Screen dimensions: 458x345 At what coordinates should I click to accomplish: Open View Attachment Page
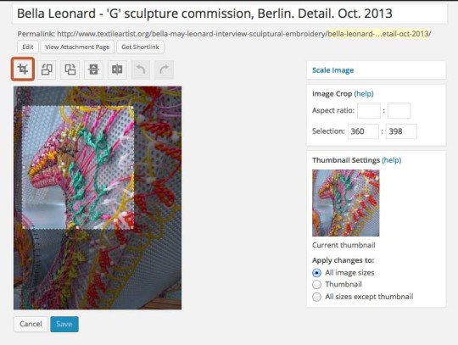[x=77, y=47]
